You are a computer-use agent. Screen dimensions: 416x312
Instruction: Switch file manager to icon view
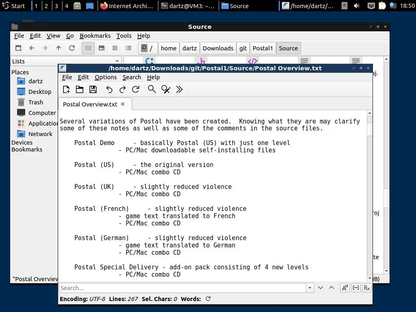(88, 48)
